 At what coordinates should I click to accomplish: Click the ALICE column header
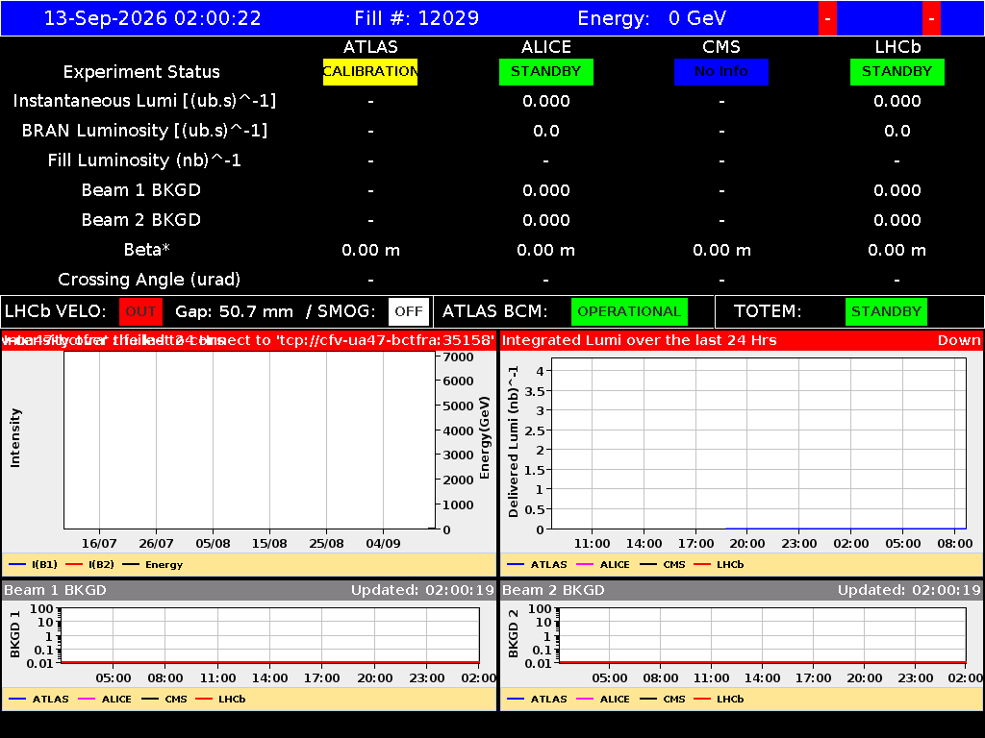click(x=546, y=47)
